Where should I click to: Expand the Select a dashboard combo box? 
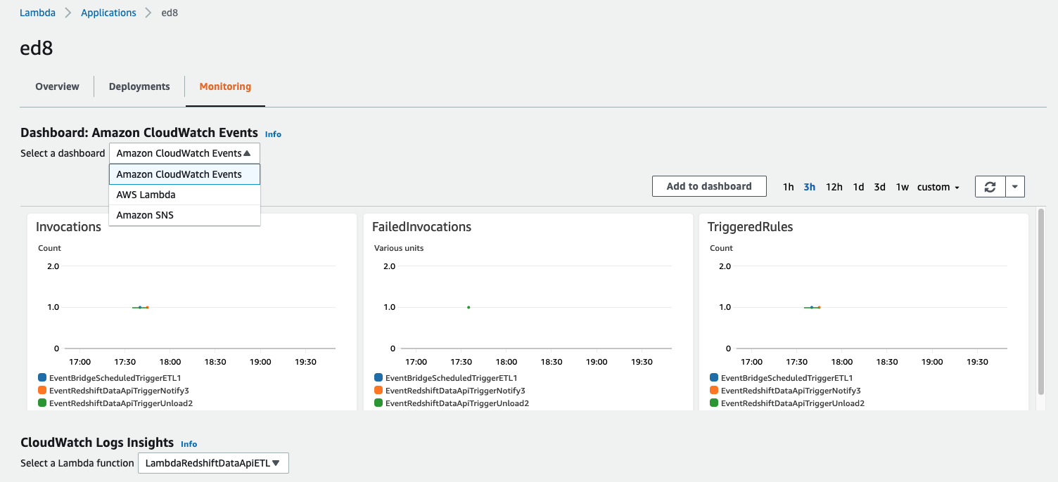(x=184, y=153)
